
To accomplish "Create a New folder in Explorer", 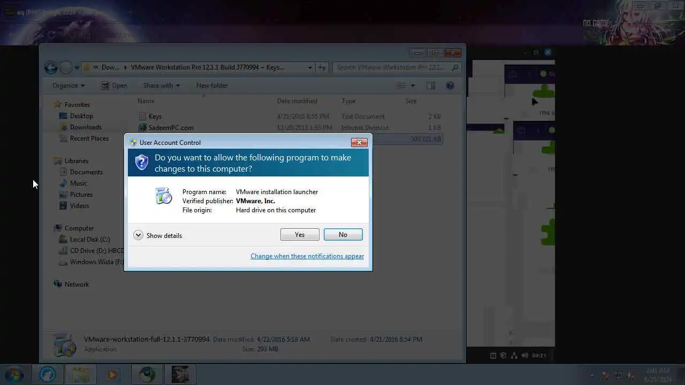I will pos(212,86).
